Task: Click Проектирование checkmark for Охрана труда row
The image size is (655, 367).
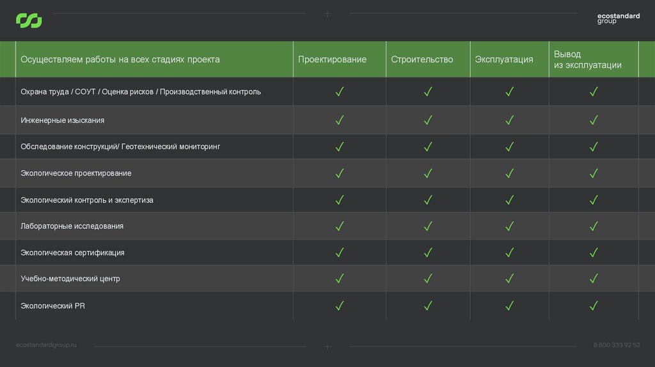Action: (x=340, y=92)
